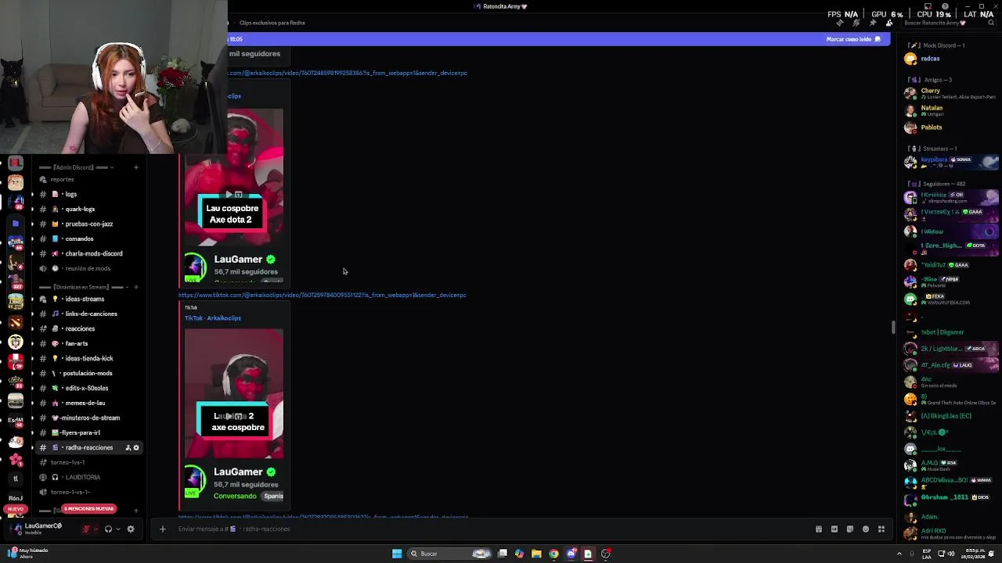Open the links-de-canciones channel

click(89, 314)
